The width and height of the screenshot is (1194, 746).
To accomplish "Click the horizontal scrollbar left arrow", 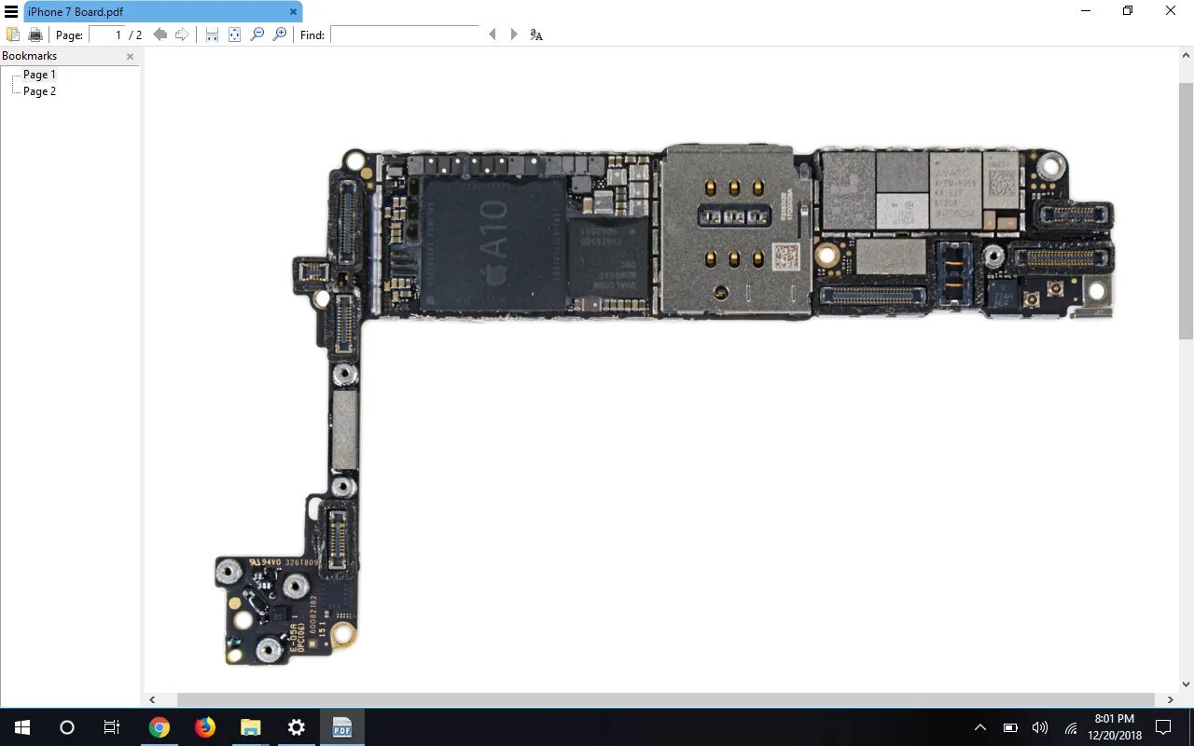I will [153, 699].
